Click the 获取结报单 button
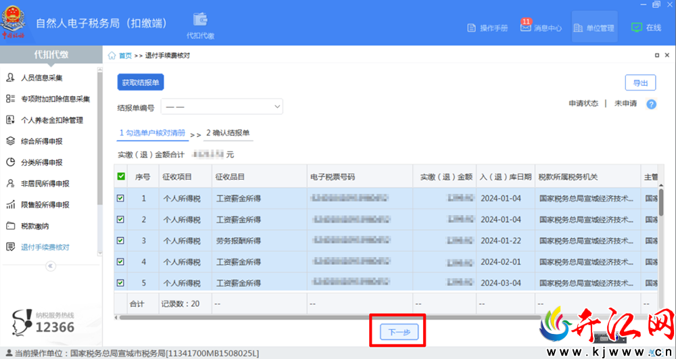Viewport: 676px width, 359px height. 141,82
